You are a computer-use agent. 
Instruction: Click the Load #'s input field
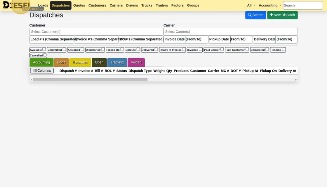(x=52, y=39)
